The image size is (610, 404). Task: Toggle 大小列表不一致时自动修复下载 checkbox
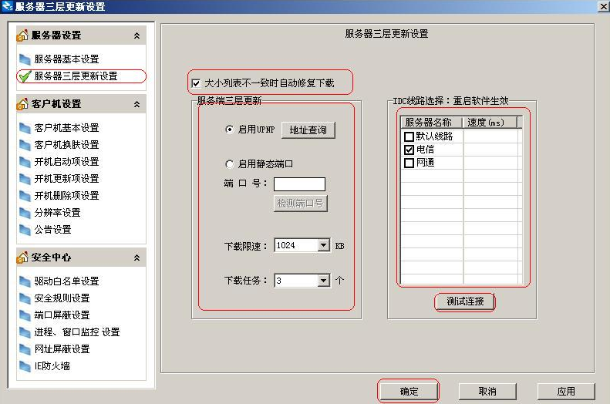(x=196, y=83)
